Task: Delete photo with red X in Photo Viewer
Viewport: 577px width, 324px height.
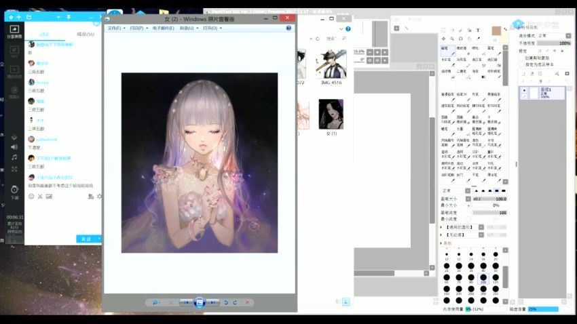Action: click(247, 302)
